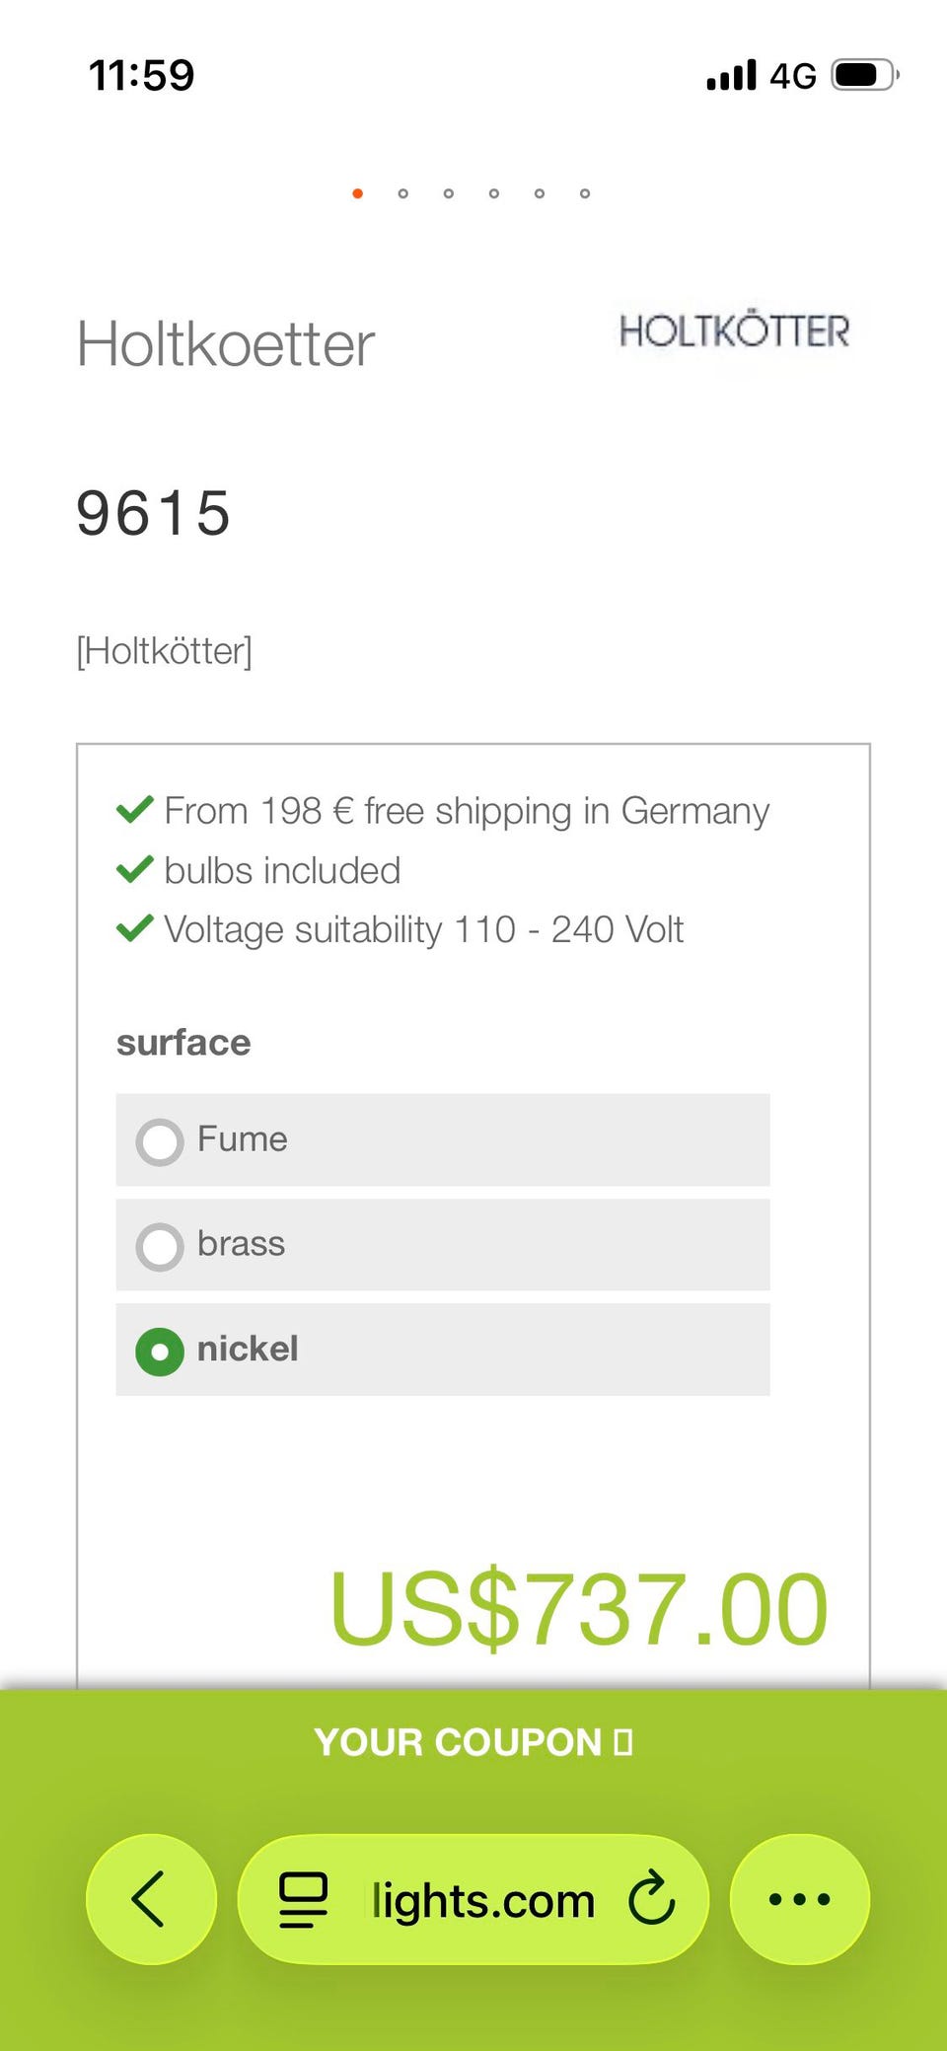Tap the US$737.00 price
Viewport: 947px width, 2051px height.
[578, 1610]
